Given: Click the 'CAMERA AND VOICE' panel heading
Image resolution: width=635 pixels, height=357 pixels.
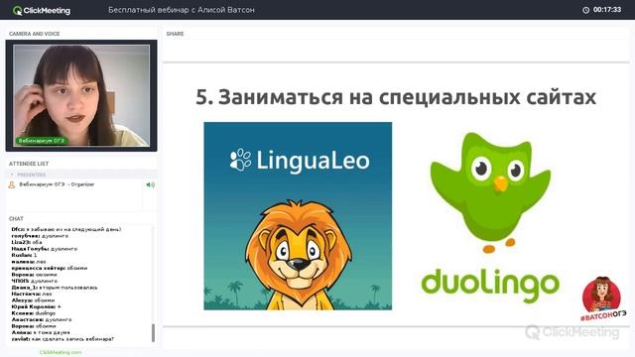Looking at the screenshot, I should pos(35,34).
